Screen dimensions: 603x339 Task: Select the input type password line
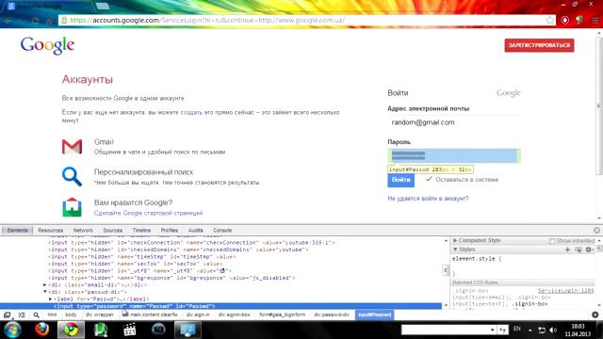(x=220, y=306)
